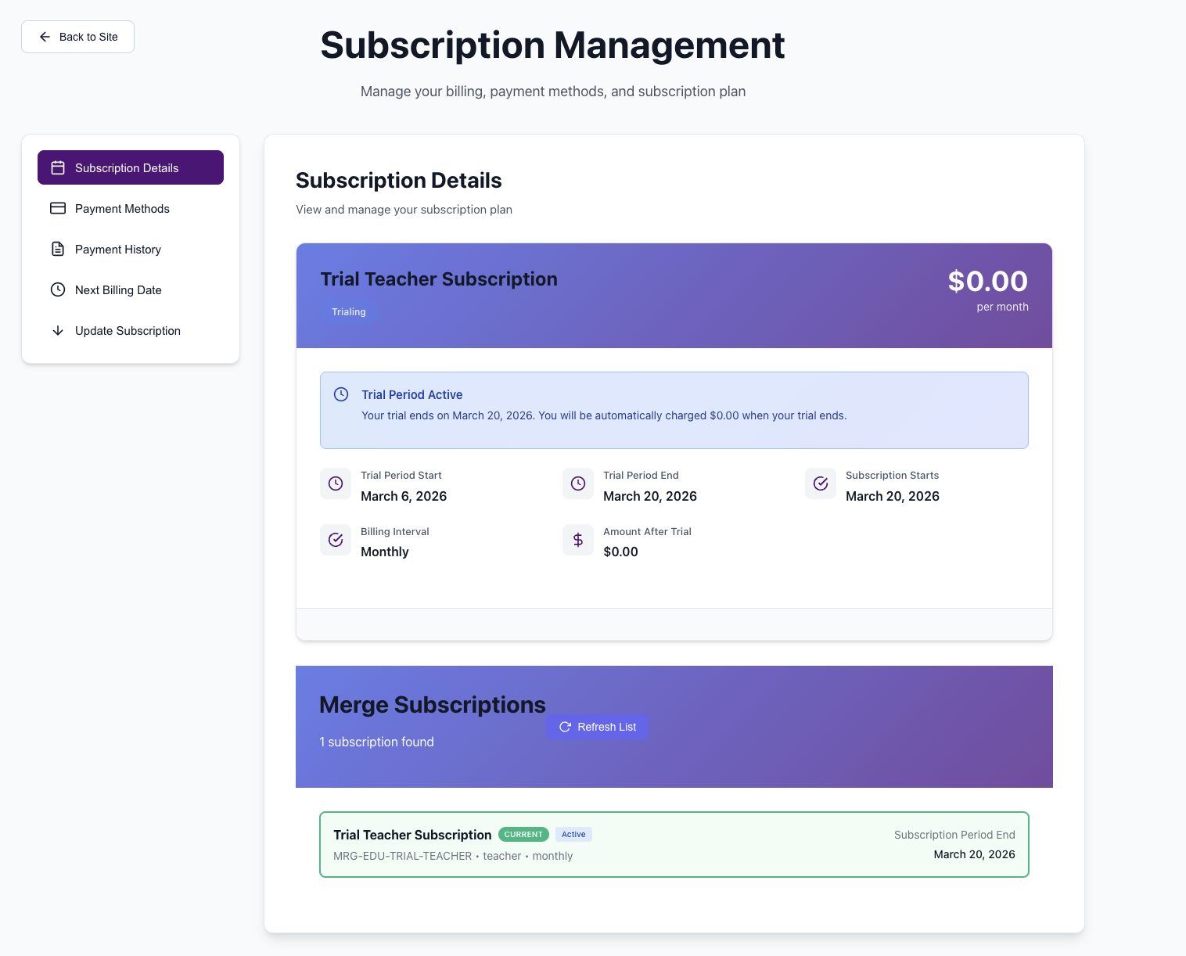This screenshot has height=956, width=1186.
Task: Click the clock icon next to Trial Period Start
Action: [x=336, y=483]
